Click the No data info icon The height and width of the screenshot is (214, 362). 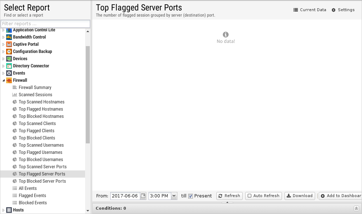coord(226,35)
